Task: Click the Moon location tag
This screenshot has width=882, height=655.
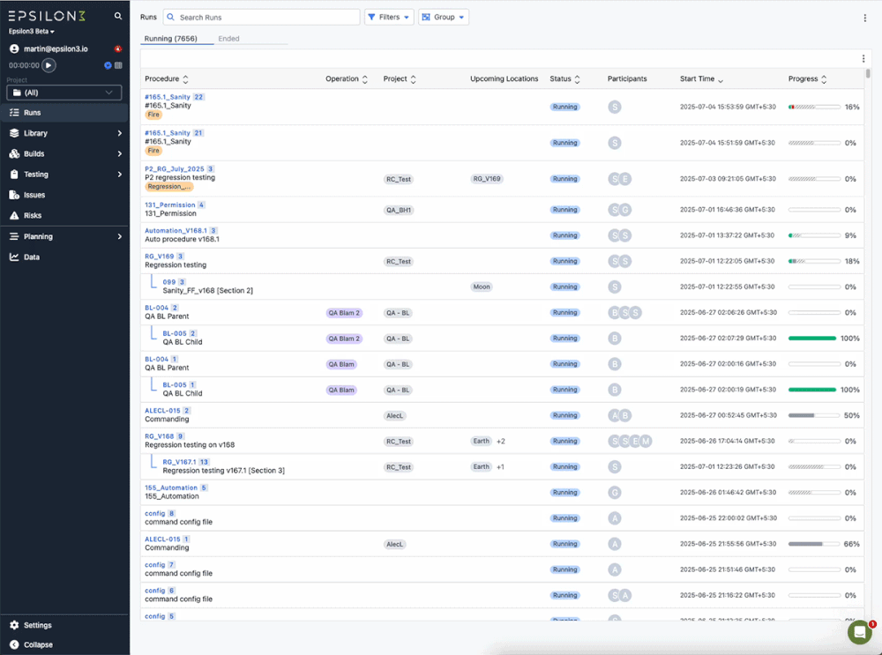Action: pyautogui.click(x=481, y=287)
